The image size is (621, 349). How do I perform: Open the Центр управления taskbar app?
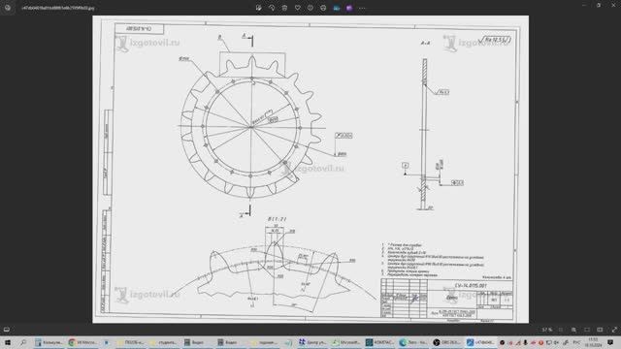point(312,342)
